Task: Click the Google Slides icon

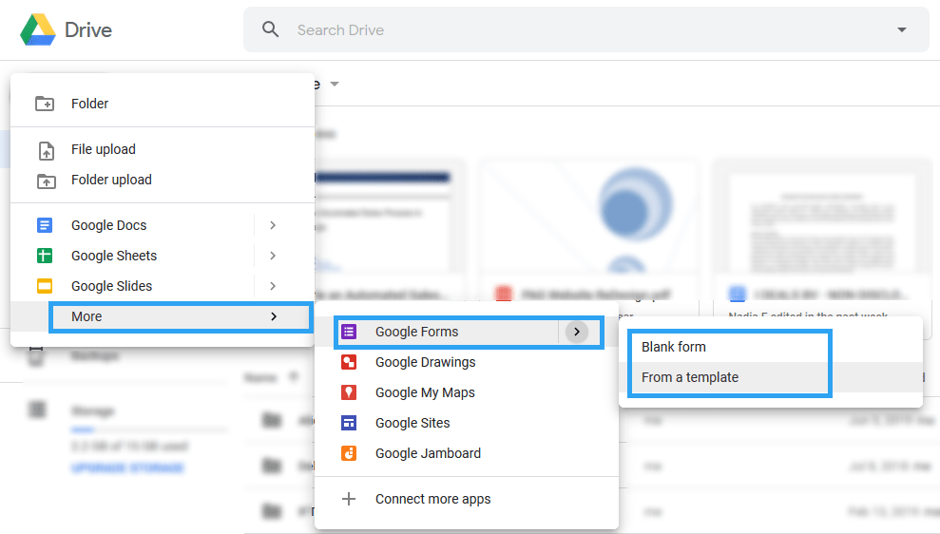Action: (x=45, y=286)
